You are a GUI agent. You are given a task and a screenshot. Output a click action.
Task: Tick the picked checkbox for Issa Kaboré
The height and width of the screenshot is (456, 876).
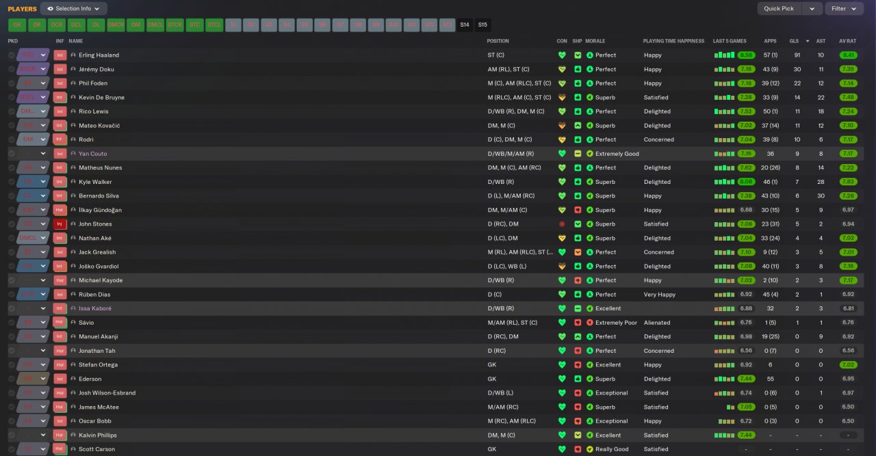[x=12, y=308]
